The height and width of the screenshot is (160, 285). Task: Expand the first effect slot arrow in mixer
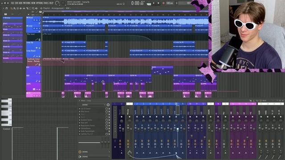click(x=79, y=108)
